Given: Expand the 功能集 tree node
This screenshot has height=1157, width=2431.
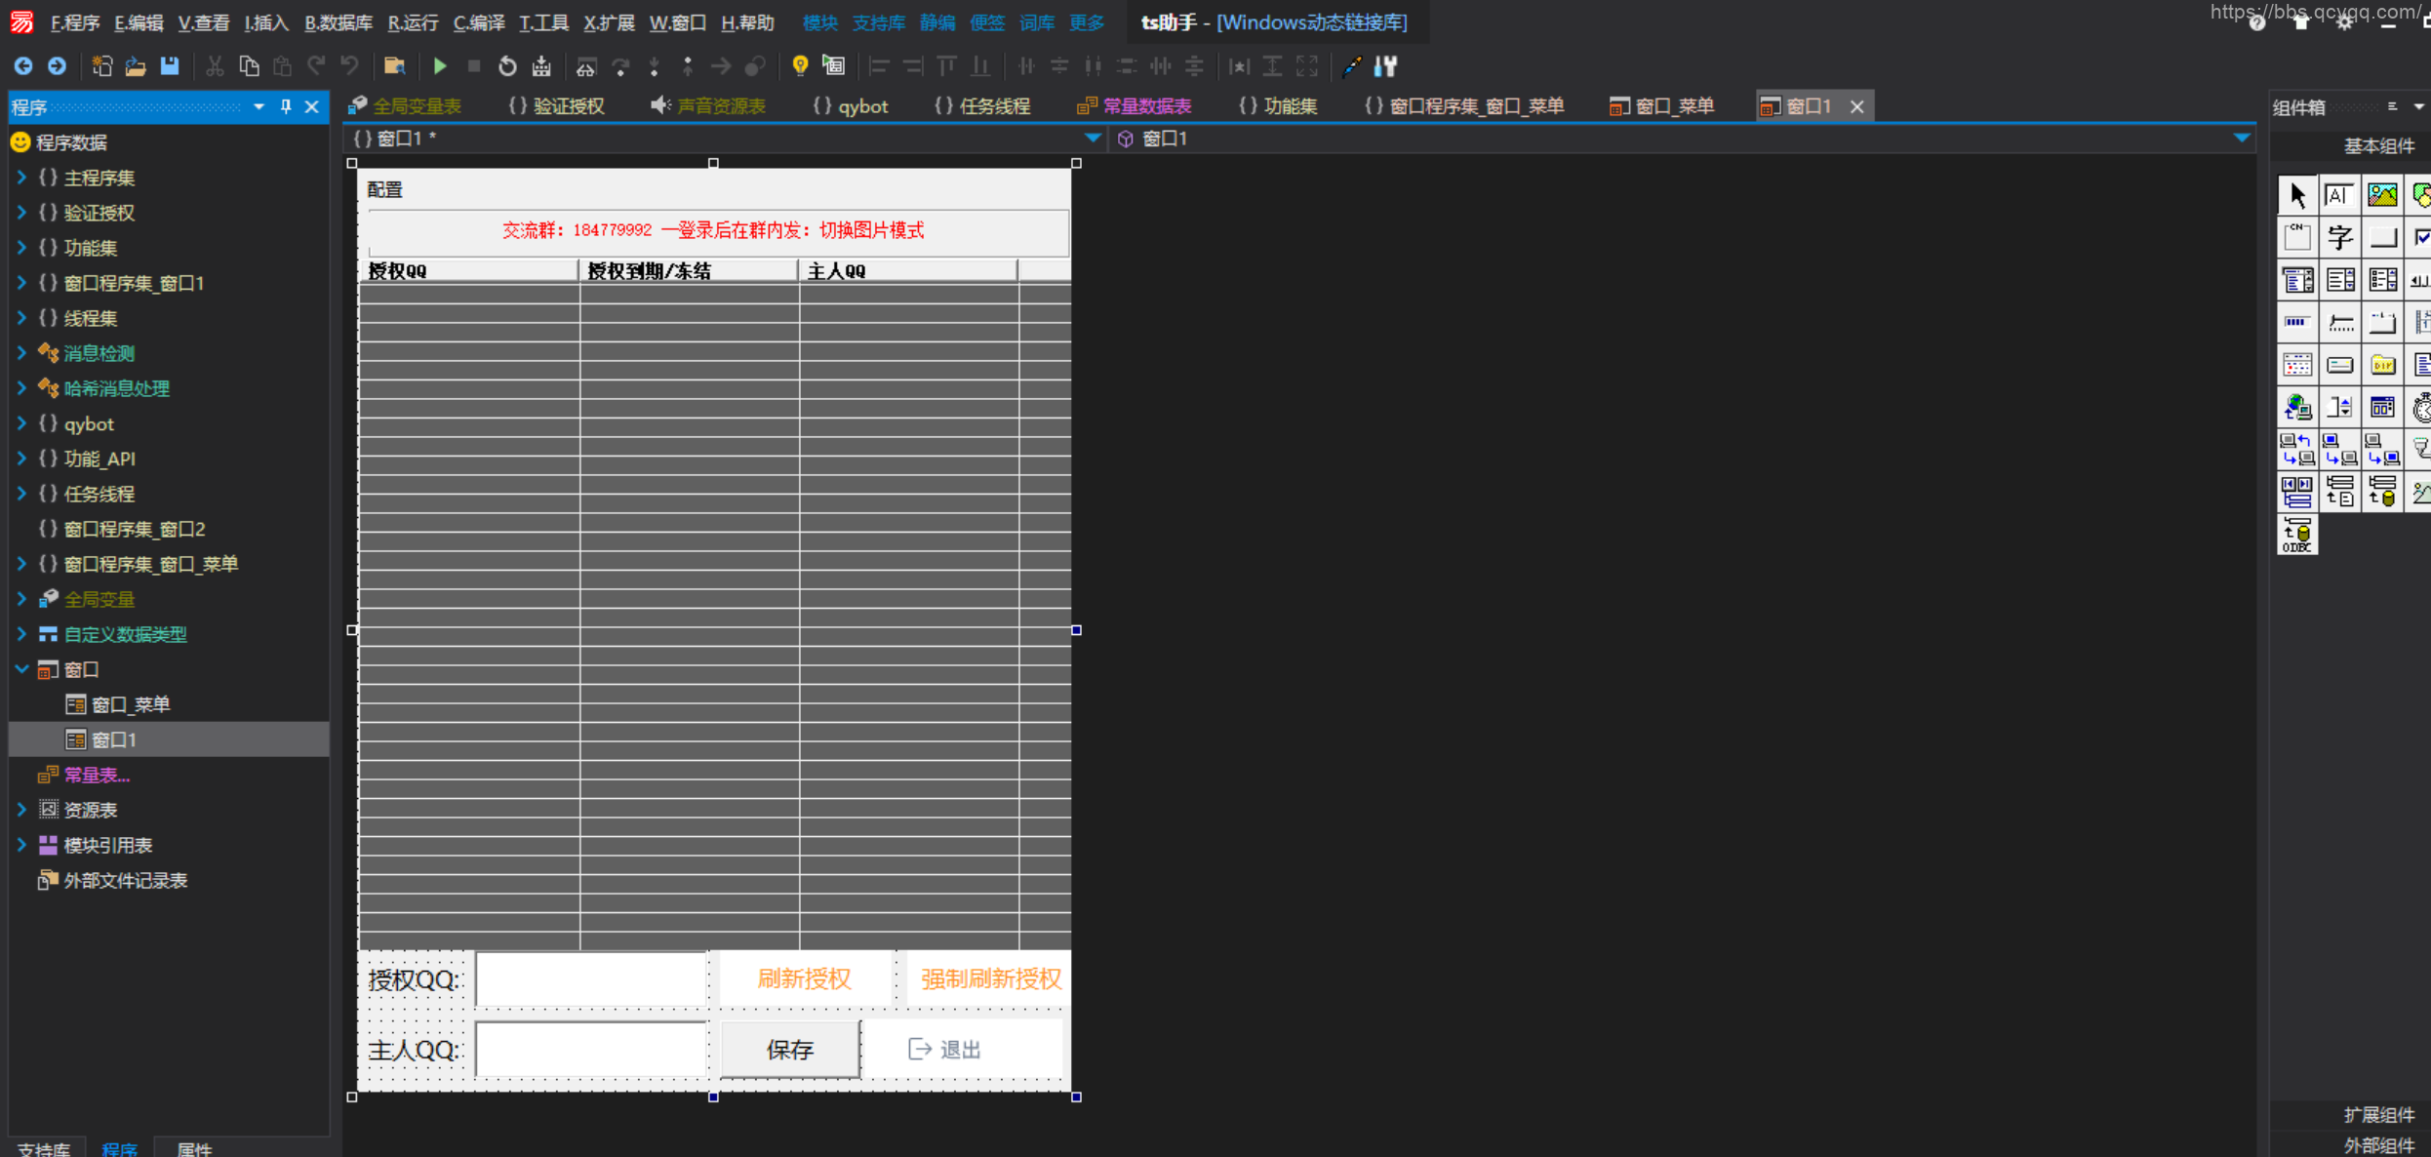Looking at the screenshot, I should [x=21, y=248].
